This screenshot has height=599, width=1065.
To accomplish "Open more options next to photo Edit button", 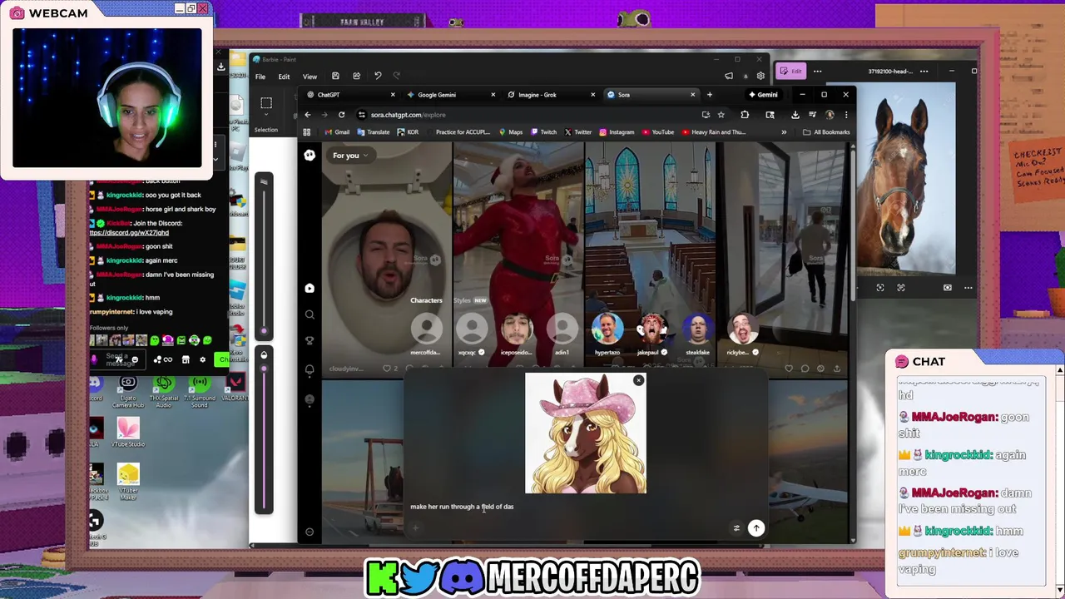I will 817,72.
